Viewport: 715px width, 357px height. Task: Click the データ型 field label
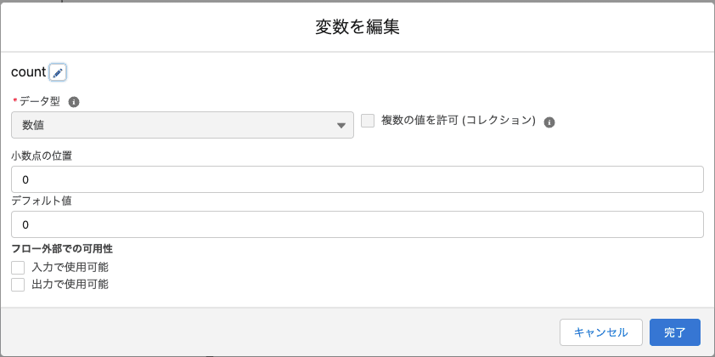(40, 101)
